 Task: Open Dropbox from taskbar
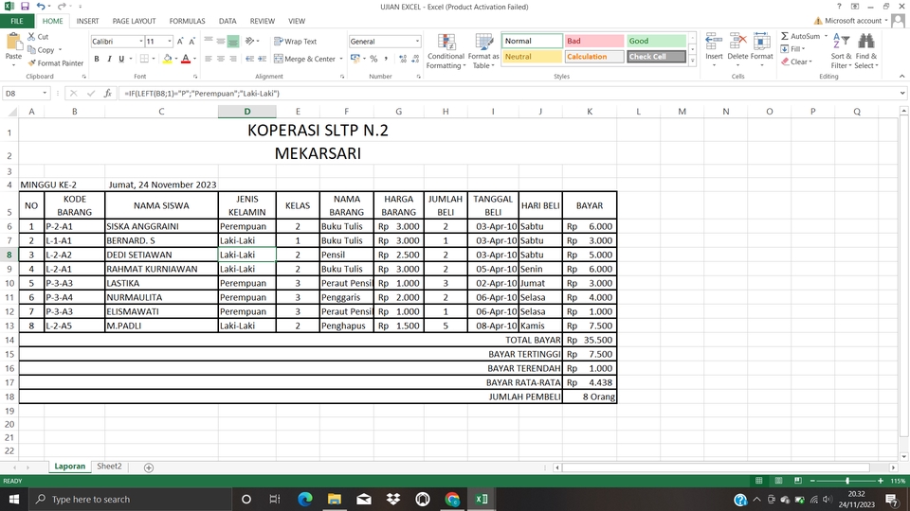393,499
